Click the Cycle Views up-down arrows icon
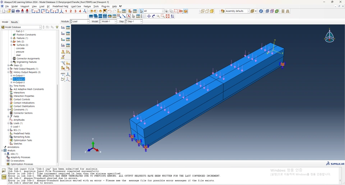Image resolution: width=345 pixels, height=185 pixels. coord(172,16)
